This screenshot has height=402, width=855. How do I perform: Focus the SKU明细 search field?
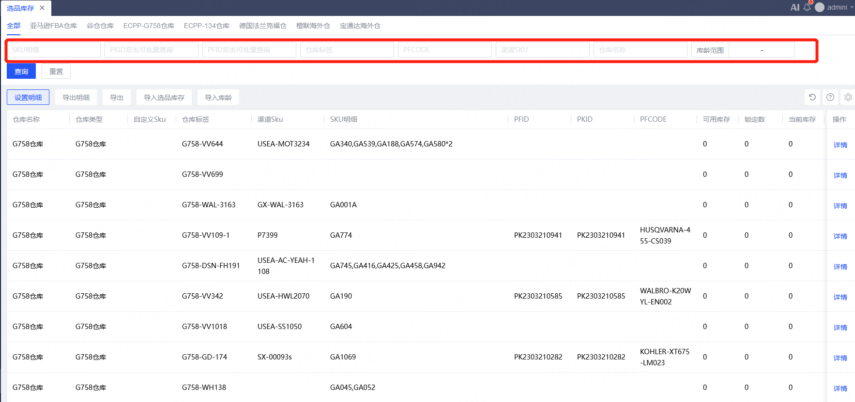pyautogui.click(x=54, y=50)
